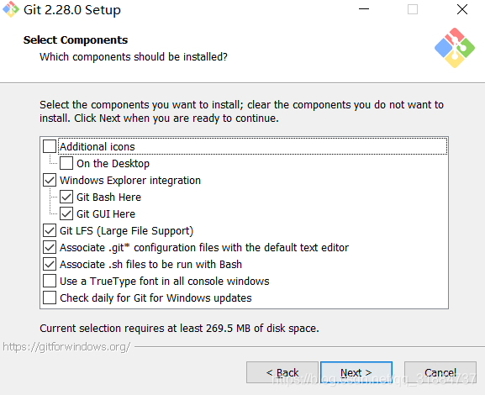485x395 pixels.
Task: Uncheck Associate .sh files with Bash
Action: [x=50, y=264]
